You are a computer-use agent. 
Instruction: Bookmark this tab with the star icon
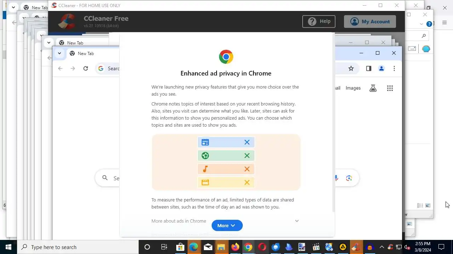click(351, 68)
